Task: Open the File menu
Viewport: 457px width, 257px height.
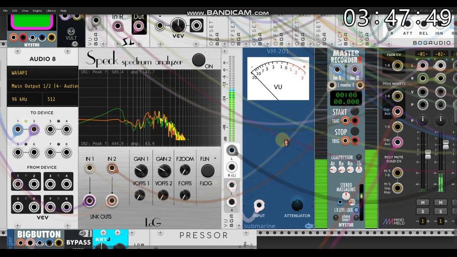Action: tap(5, 11)
